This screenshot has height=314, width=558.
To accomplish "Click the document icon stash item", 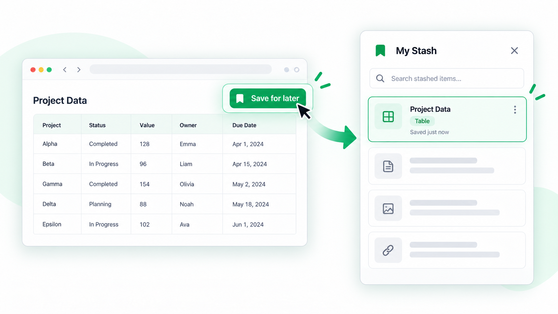I will click(x=388, y=166).
